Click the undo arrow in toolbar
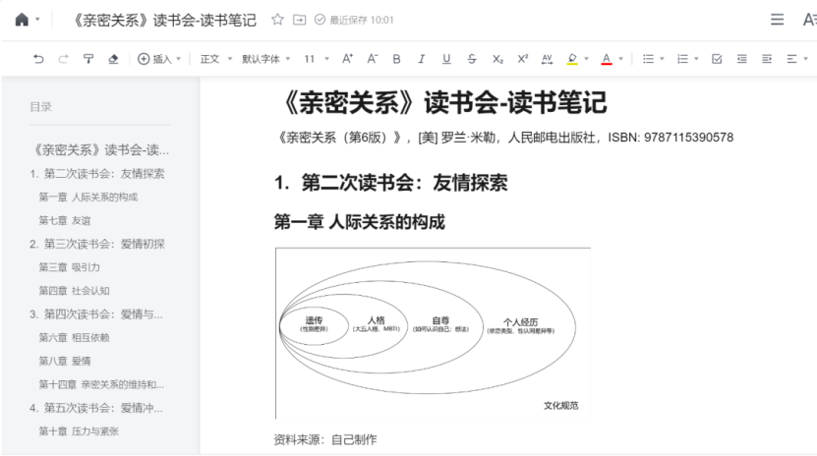 (x=37, y=59)
